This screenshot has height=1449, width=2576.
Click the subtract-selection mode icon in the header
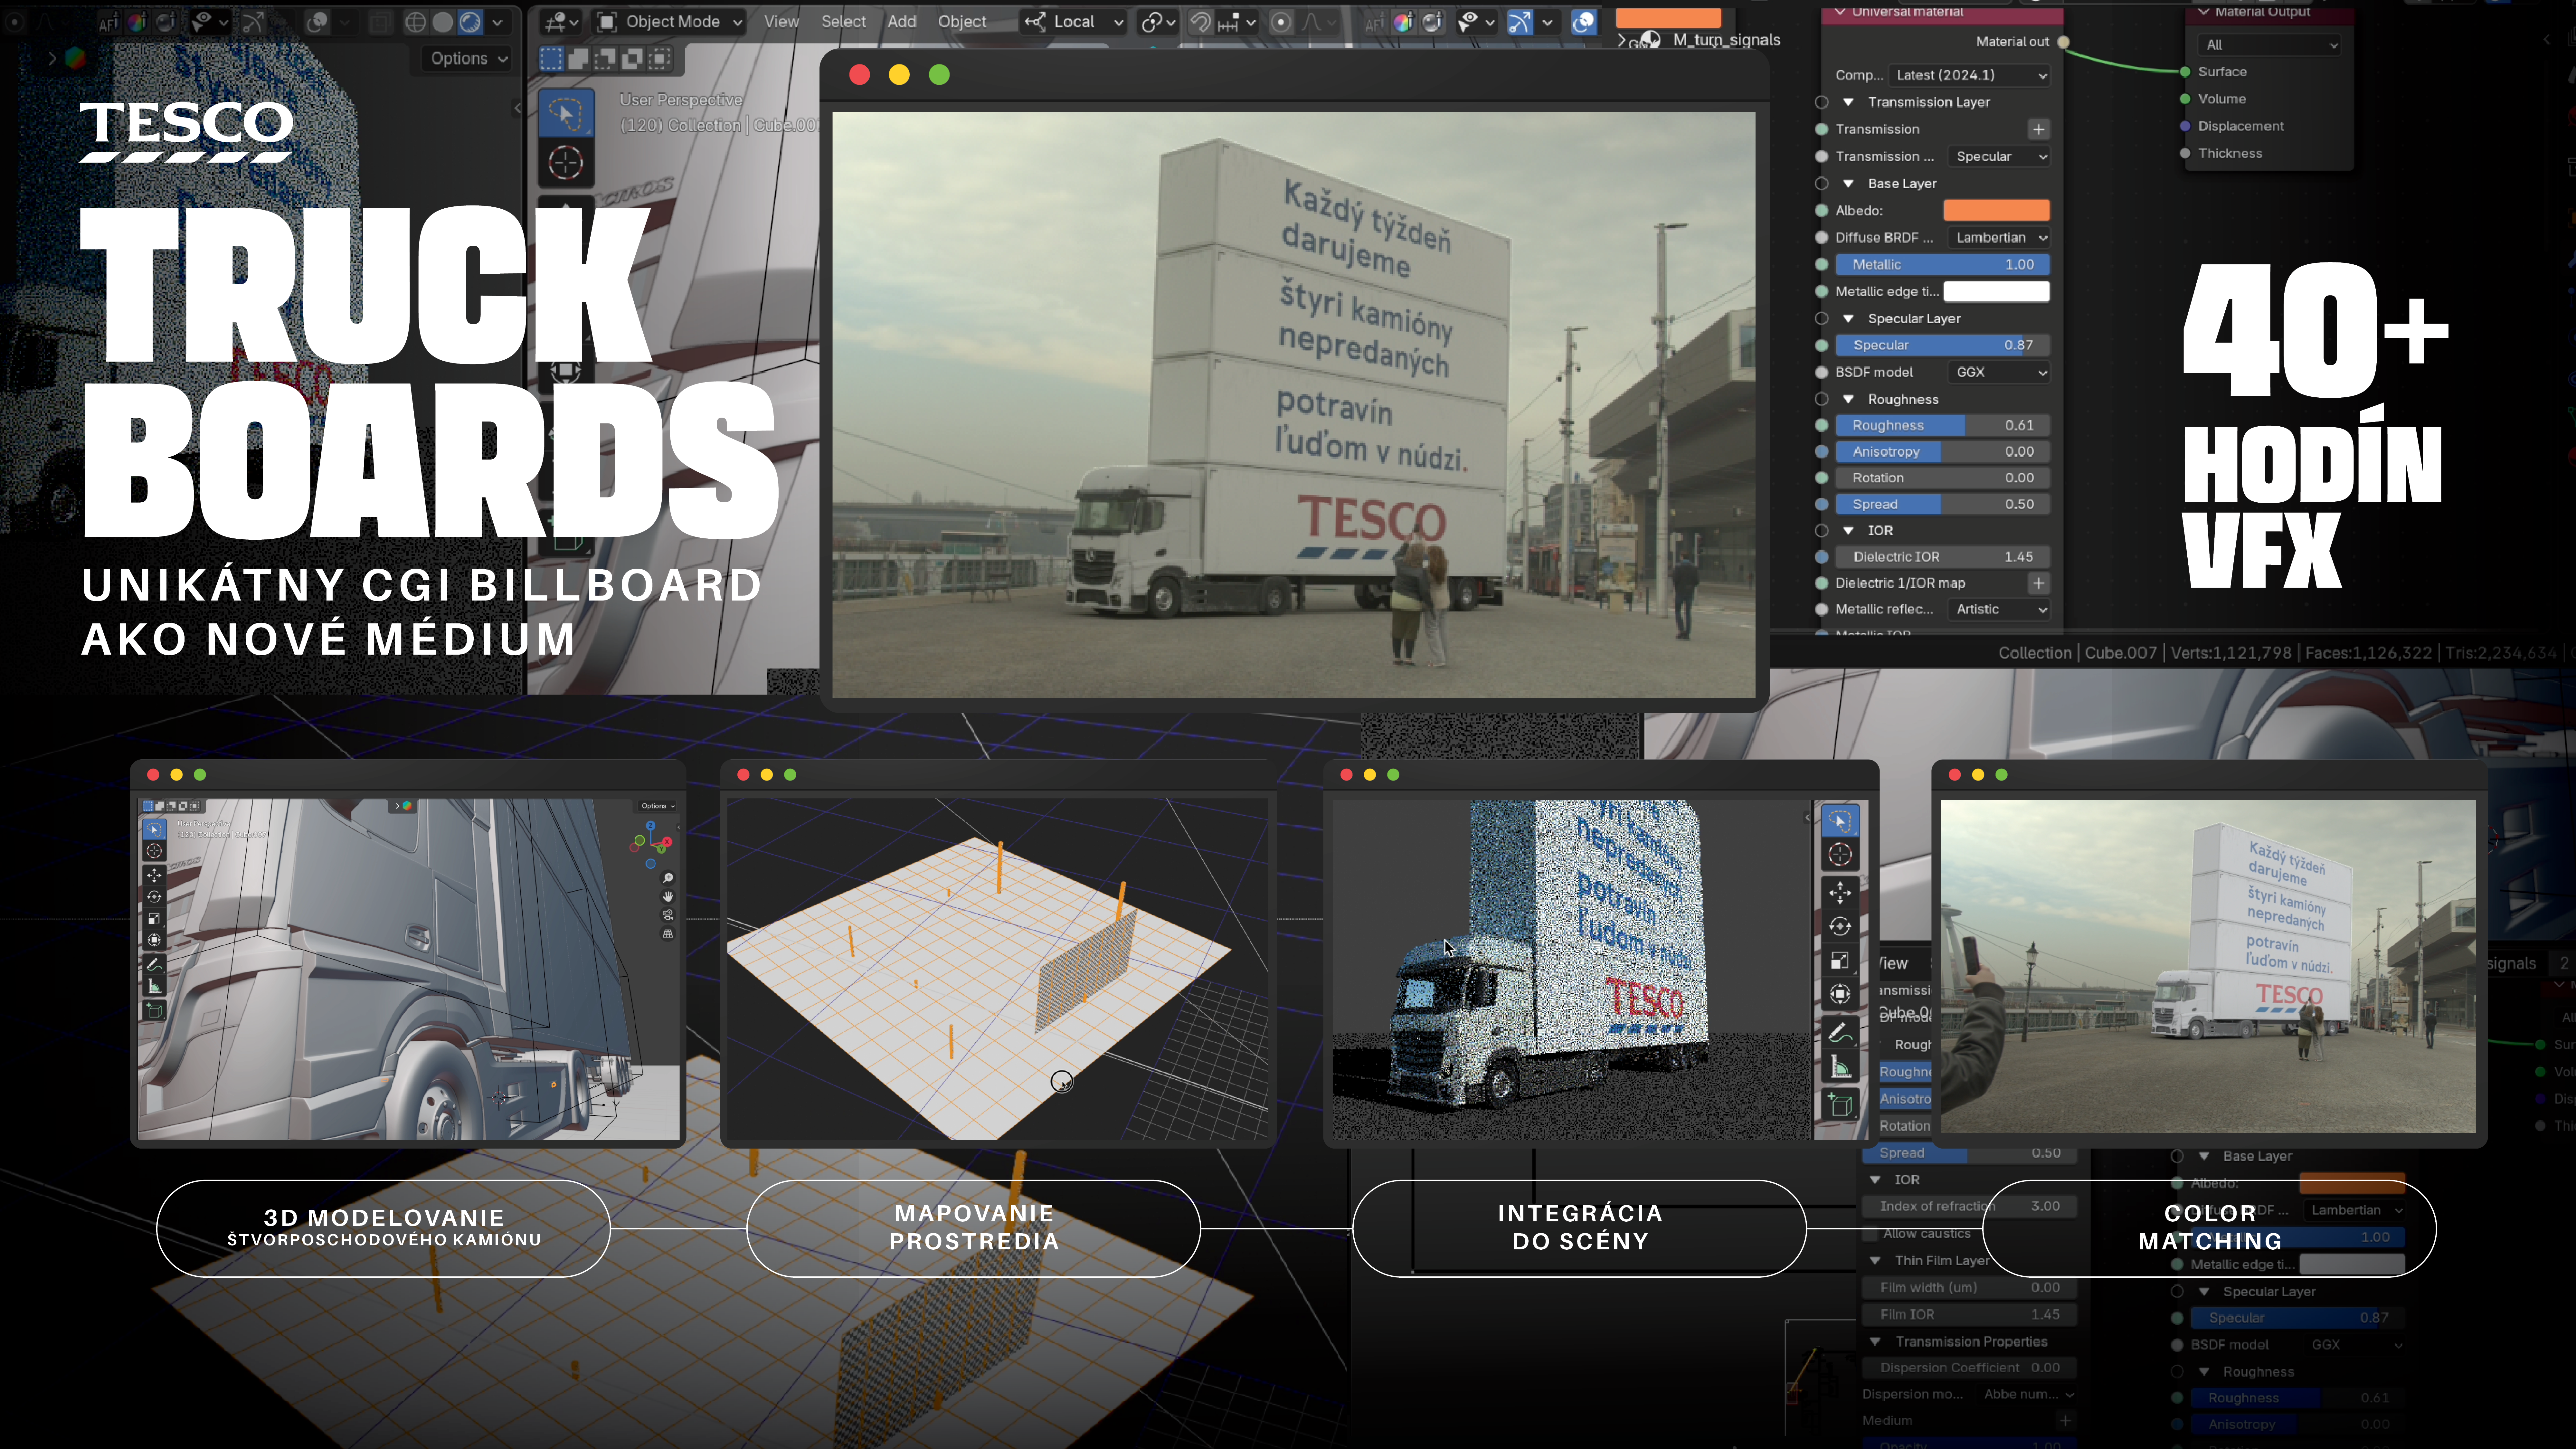point(605,59)
